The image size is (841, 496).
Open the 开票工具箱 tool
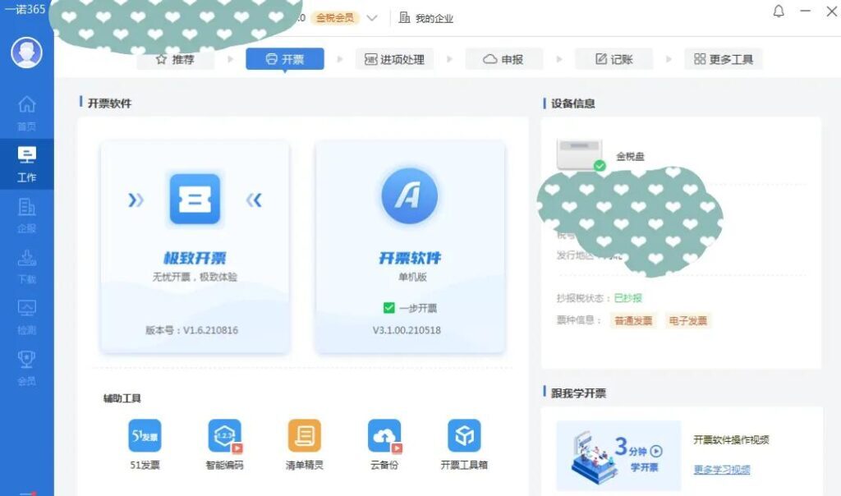(x=464, y=444)
